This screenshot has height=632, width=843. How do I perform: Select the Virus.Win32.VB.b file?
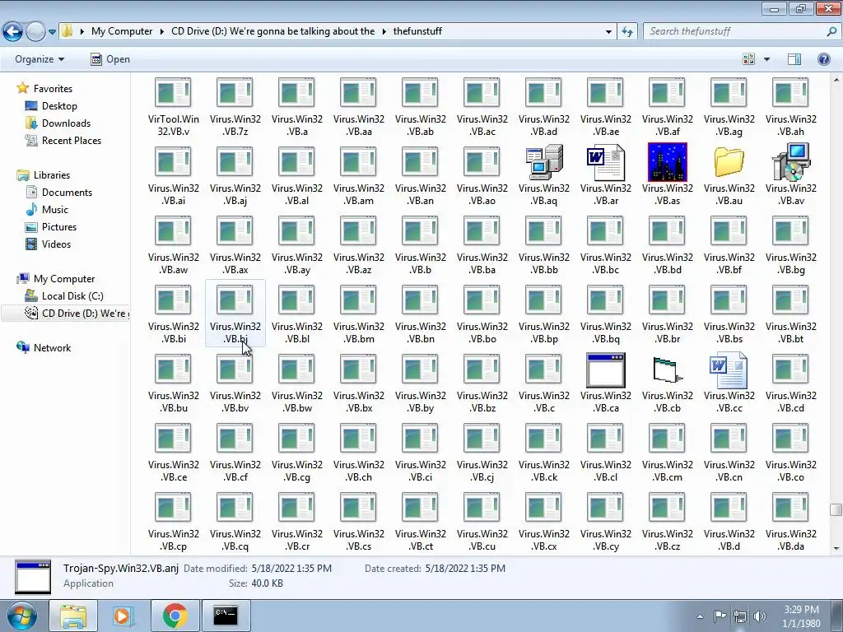coord(421,245)
